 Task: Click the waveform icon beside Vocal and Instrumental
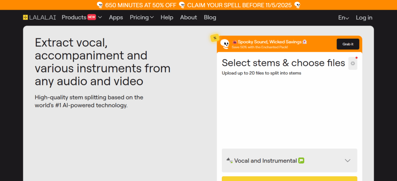(229, 161)
